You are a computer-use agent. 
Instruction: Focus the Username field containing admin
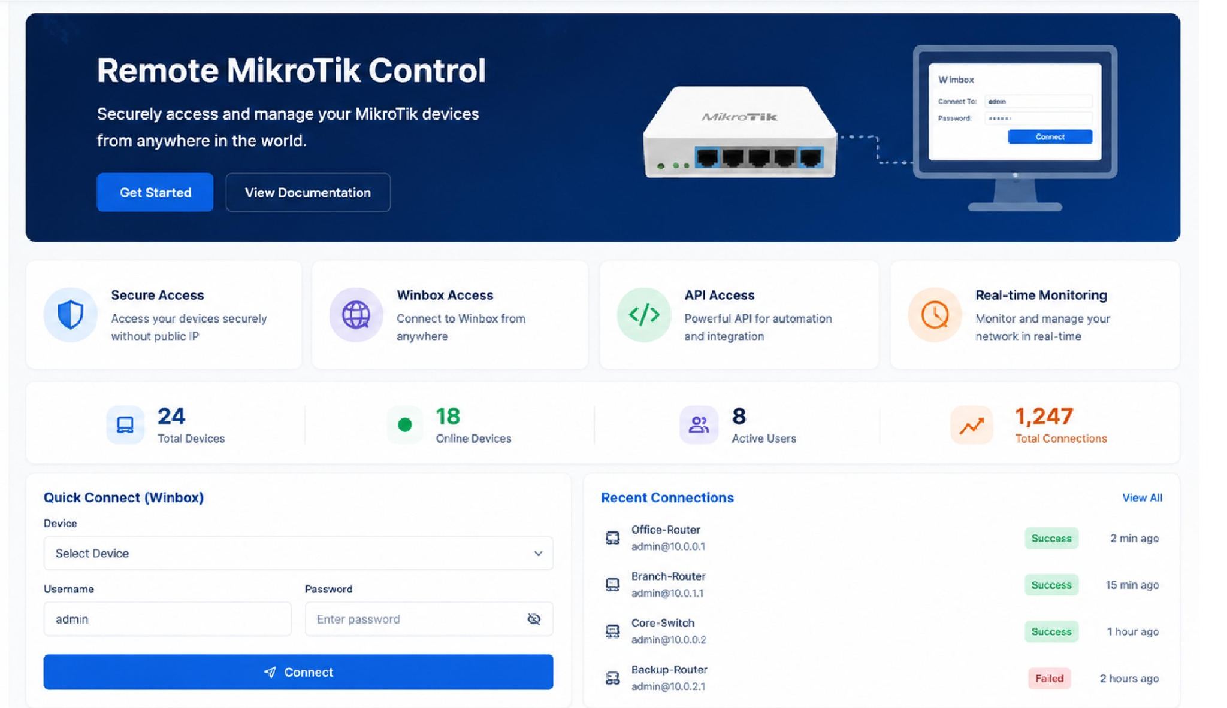167,619
